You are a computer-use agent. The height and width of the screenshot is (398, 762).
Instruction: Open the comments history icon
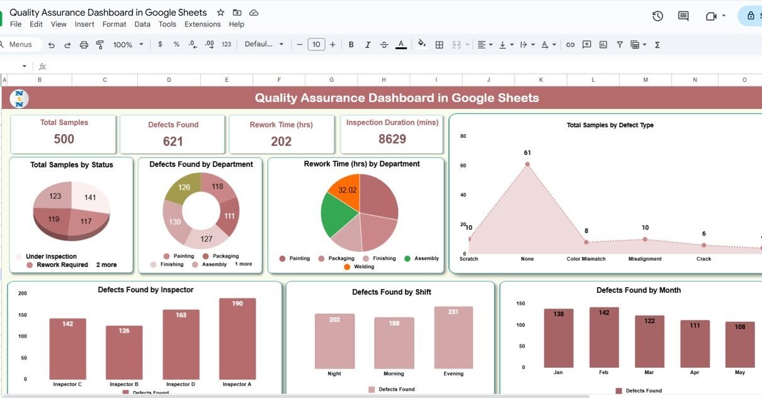[x=683, y=16]
